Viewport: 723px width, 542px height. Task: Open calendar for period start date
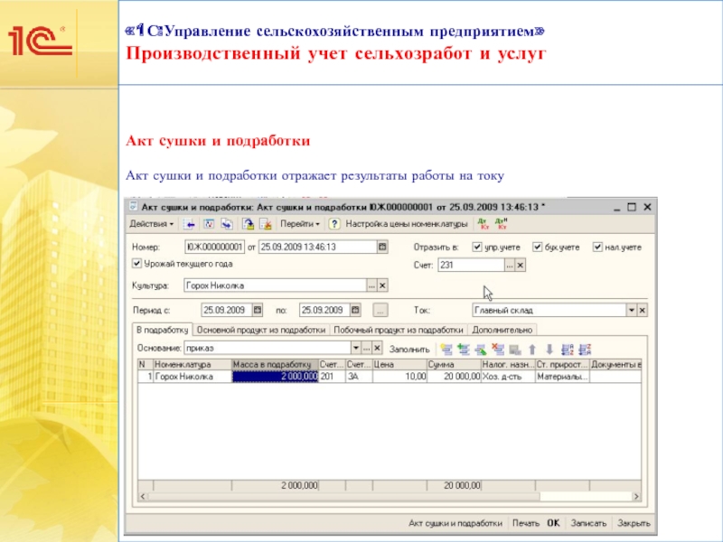coord(258,310)
